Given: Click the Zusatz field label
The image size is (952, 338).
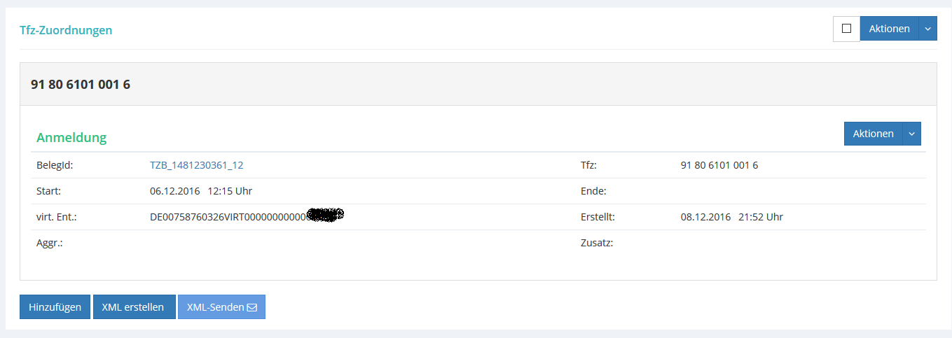Looking at the screenshot, I should click(x=597, y=243).
